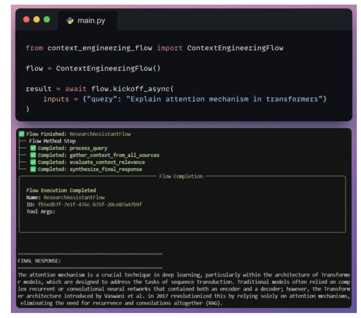Collapse the Flow Method Step tree node
361x318 pixels.
tap(52, 141)
